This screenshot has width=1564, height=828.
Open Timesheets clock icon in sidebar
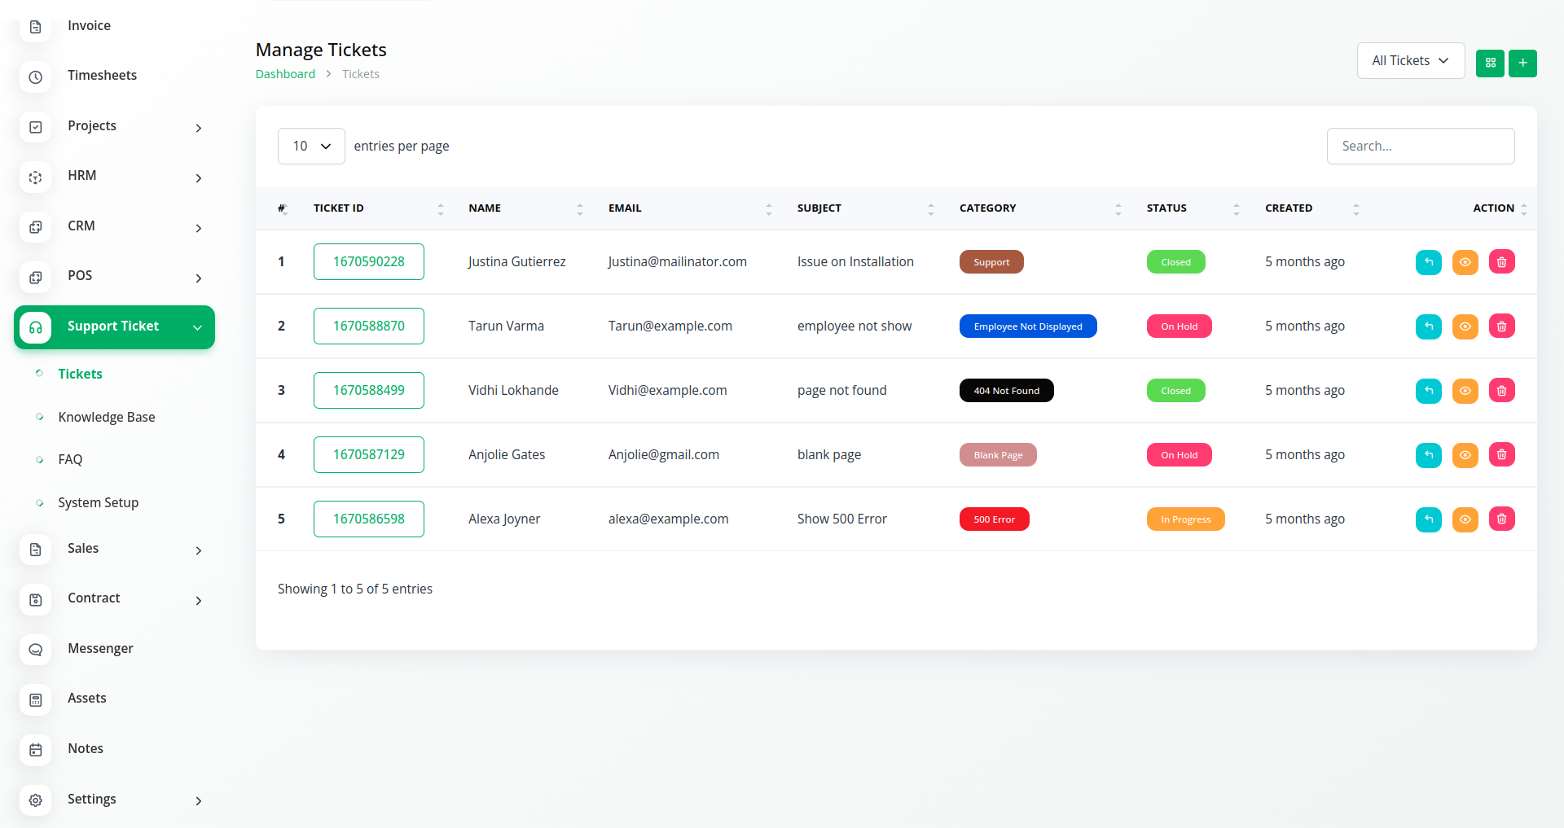[36, 77]
